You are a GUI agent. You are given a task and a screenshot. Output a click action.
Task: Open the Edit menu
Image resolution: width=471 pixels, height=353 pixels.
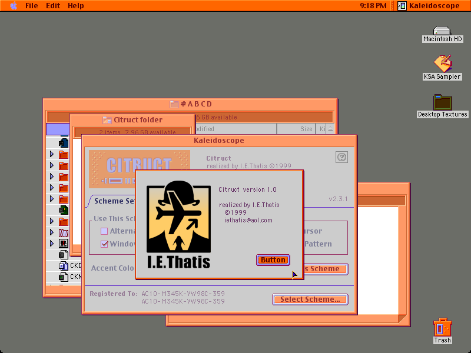[x=53, y=6]
